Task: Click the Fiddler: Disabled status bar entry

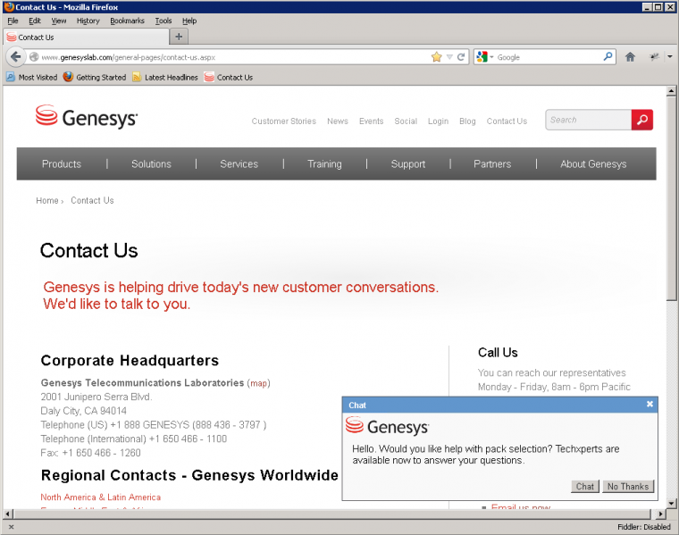Action: point(644,527)
